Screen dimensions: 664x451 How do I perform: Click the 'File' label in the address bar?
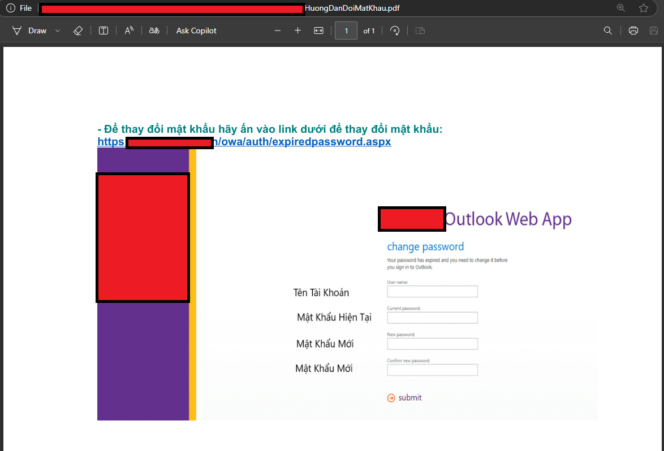pos(26,8)
